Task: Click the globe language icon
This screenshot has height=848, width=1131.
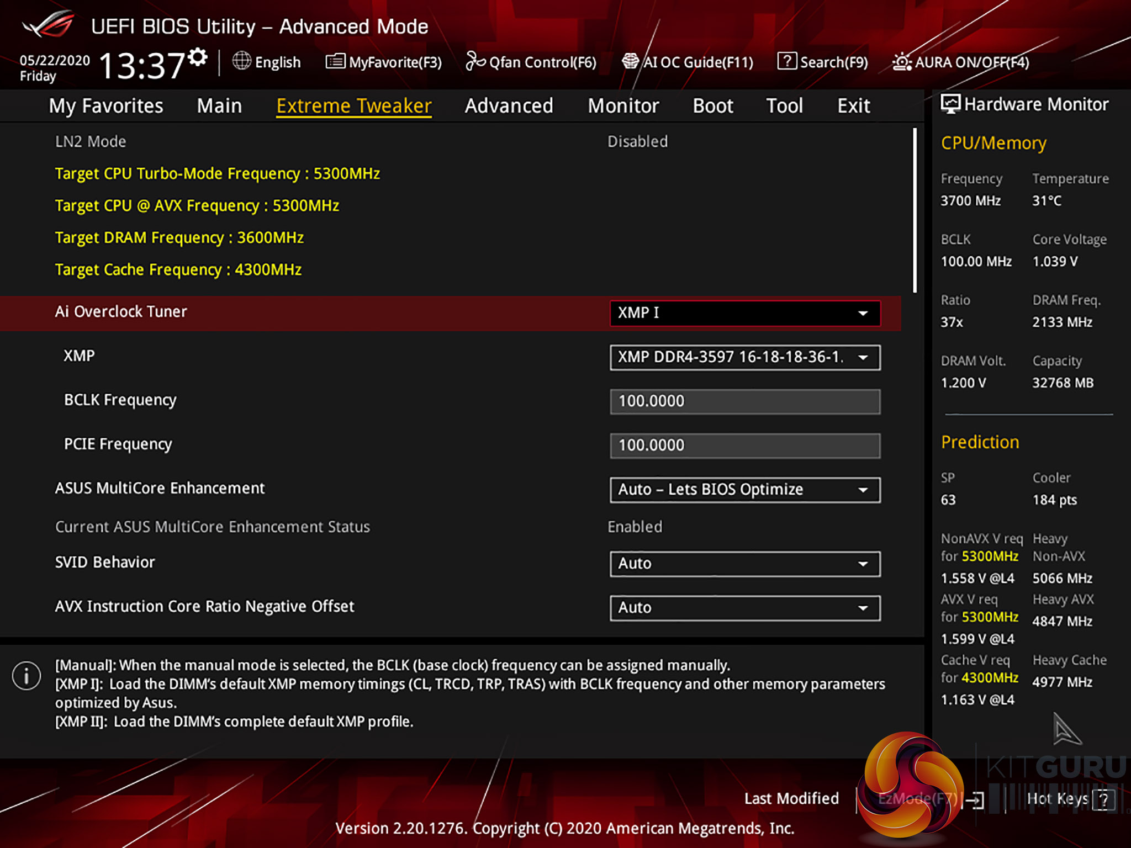Action: [x=241, y=61]
